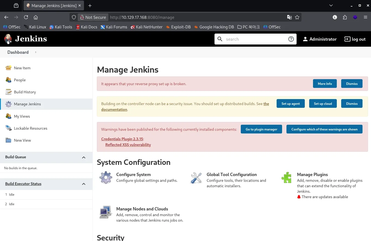Click the shield tracking protection icon
Viewport: 371px width, 241px height.
point(74,17)
